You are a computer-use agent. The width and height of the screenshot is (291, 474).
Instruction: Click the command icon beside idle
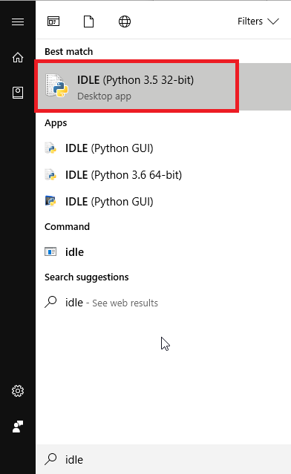(50, 251)
